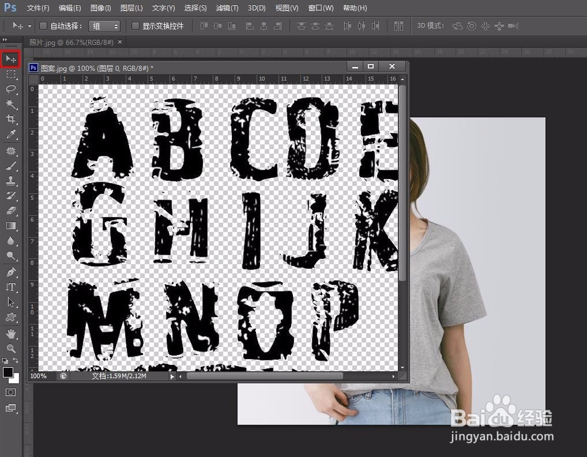Select the History Brush tool
This screenshot has width=587, height=457.
point(11,196)
